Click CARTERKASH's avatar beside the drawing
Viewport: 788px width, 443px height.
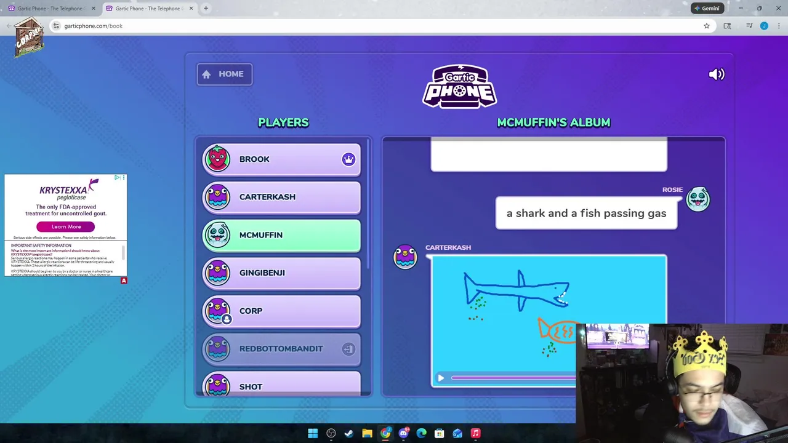coord(405,257)
